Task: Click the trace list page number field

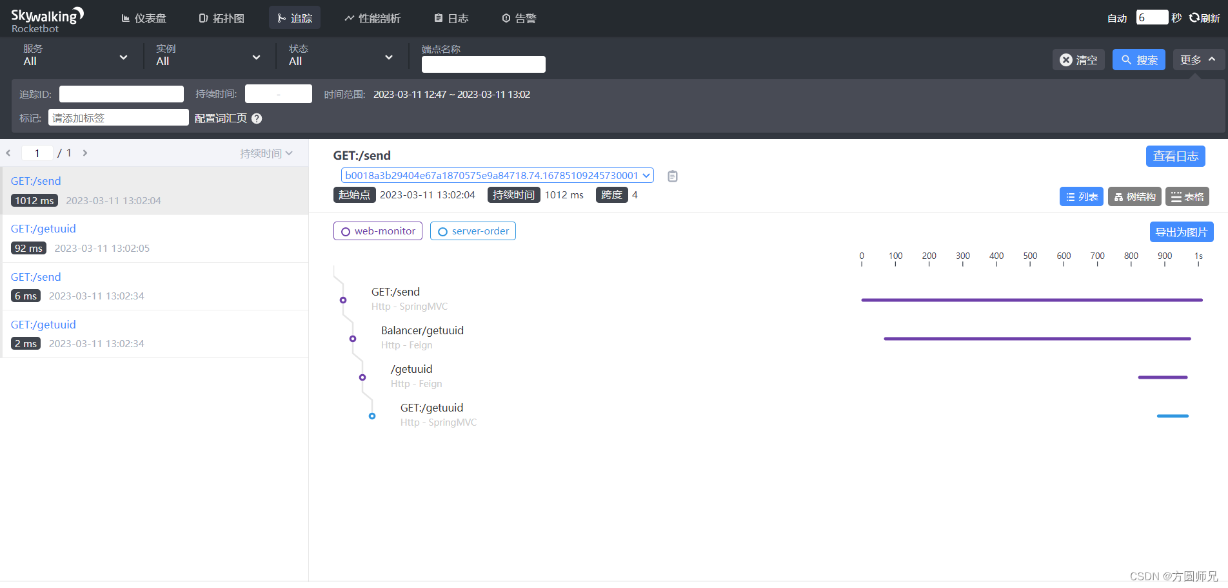Action: [x=37, y=153]
